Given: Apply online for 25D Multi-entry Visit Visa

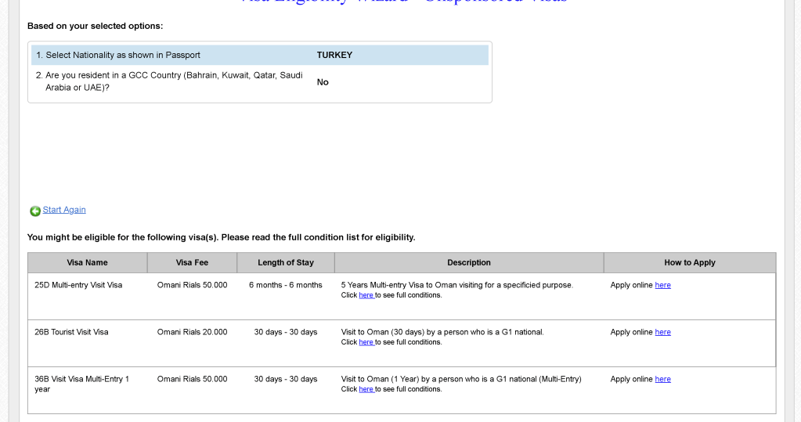Looking at the screenshot, I should [662, 285].
